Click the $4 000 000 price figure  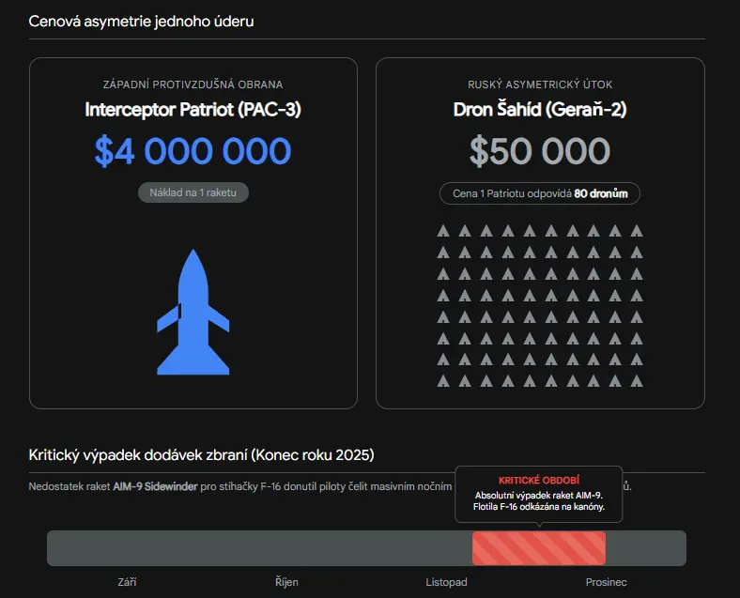[x=193, y=151]
